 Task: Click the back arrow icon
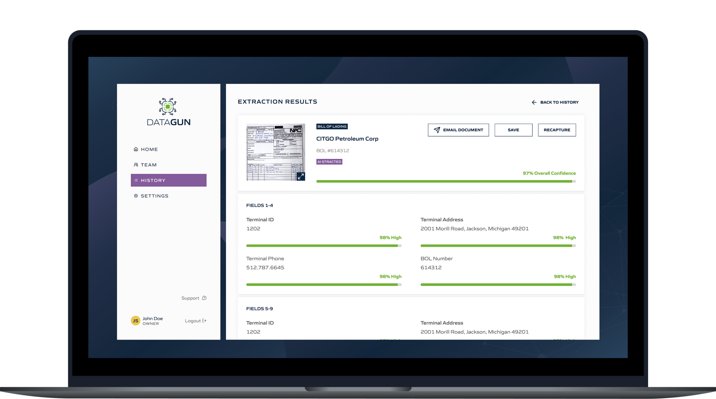[534, 103]
